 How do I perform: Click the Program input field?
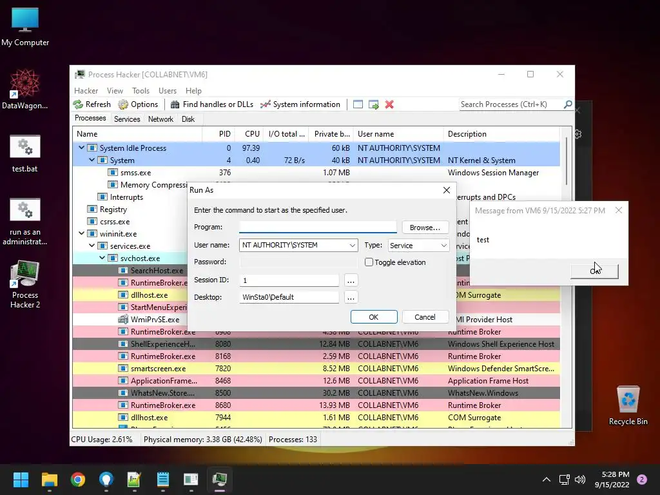(318, 227)
